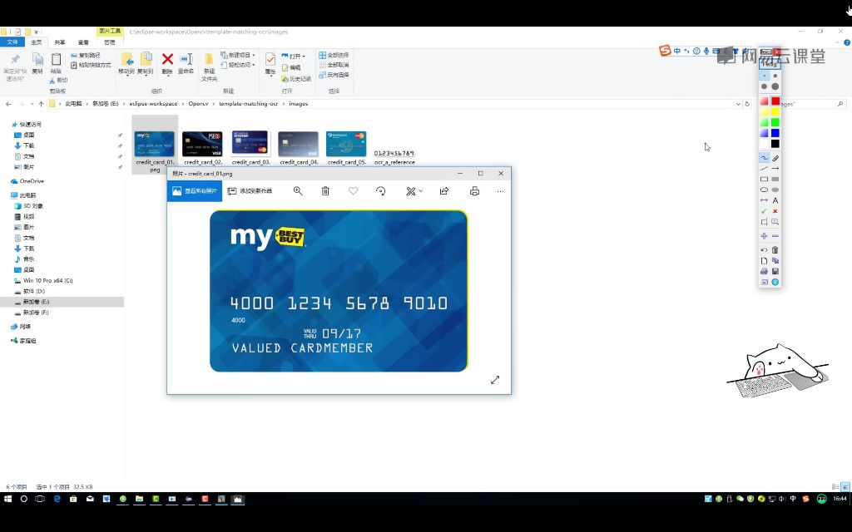
Task: Click 反向选择 invert selection in ribbon
Action: click(334, 75)
